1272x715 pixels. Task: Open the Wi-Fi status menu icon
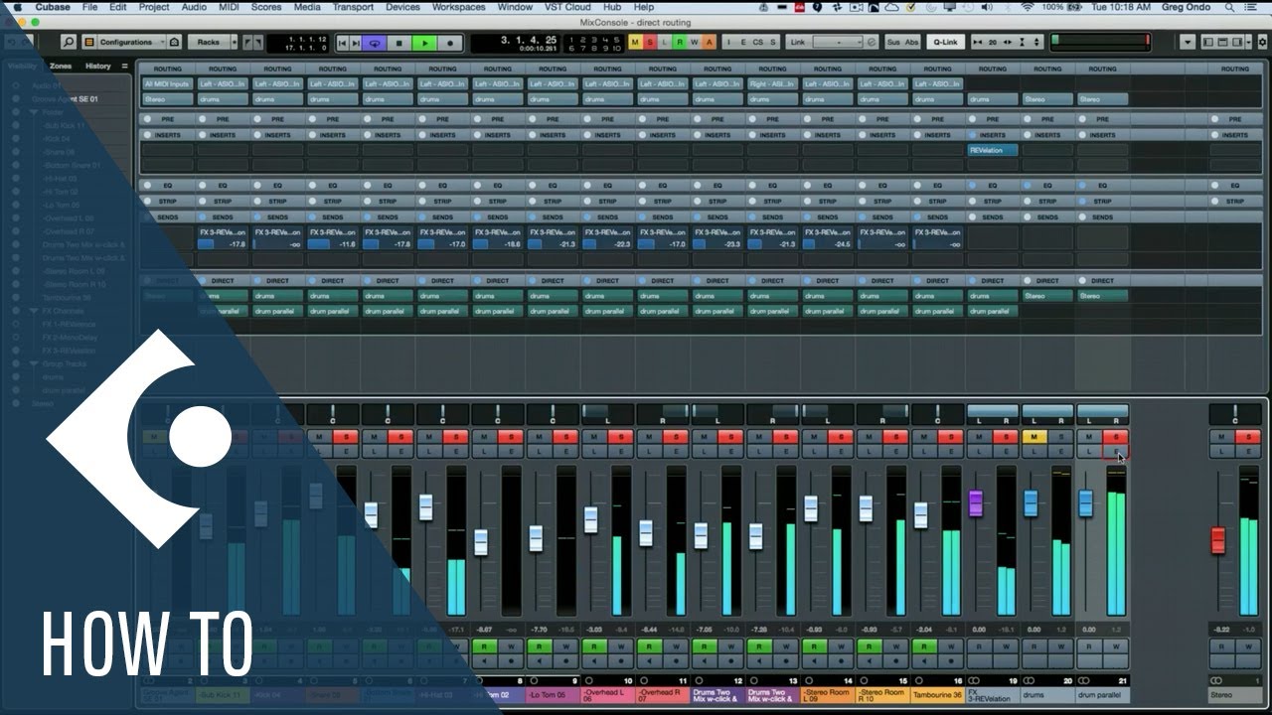[x=1027, y=7]
